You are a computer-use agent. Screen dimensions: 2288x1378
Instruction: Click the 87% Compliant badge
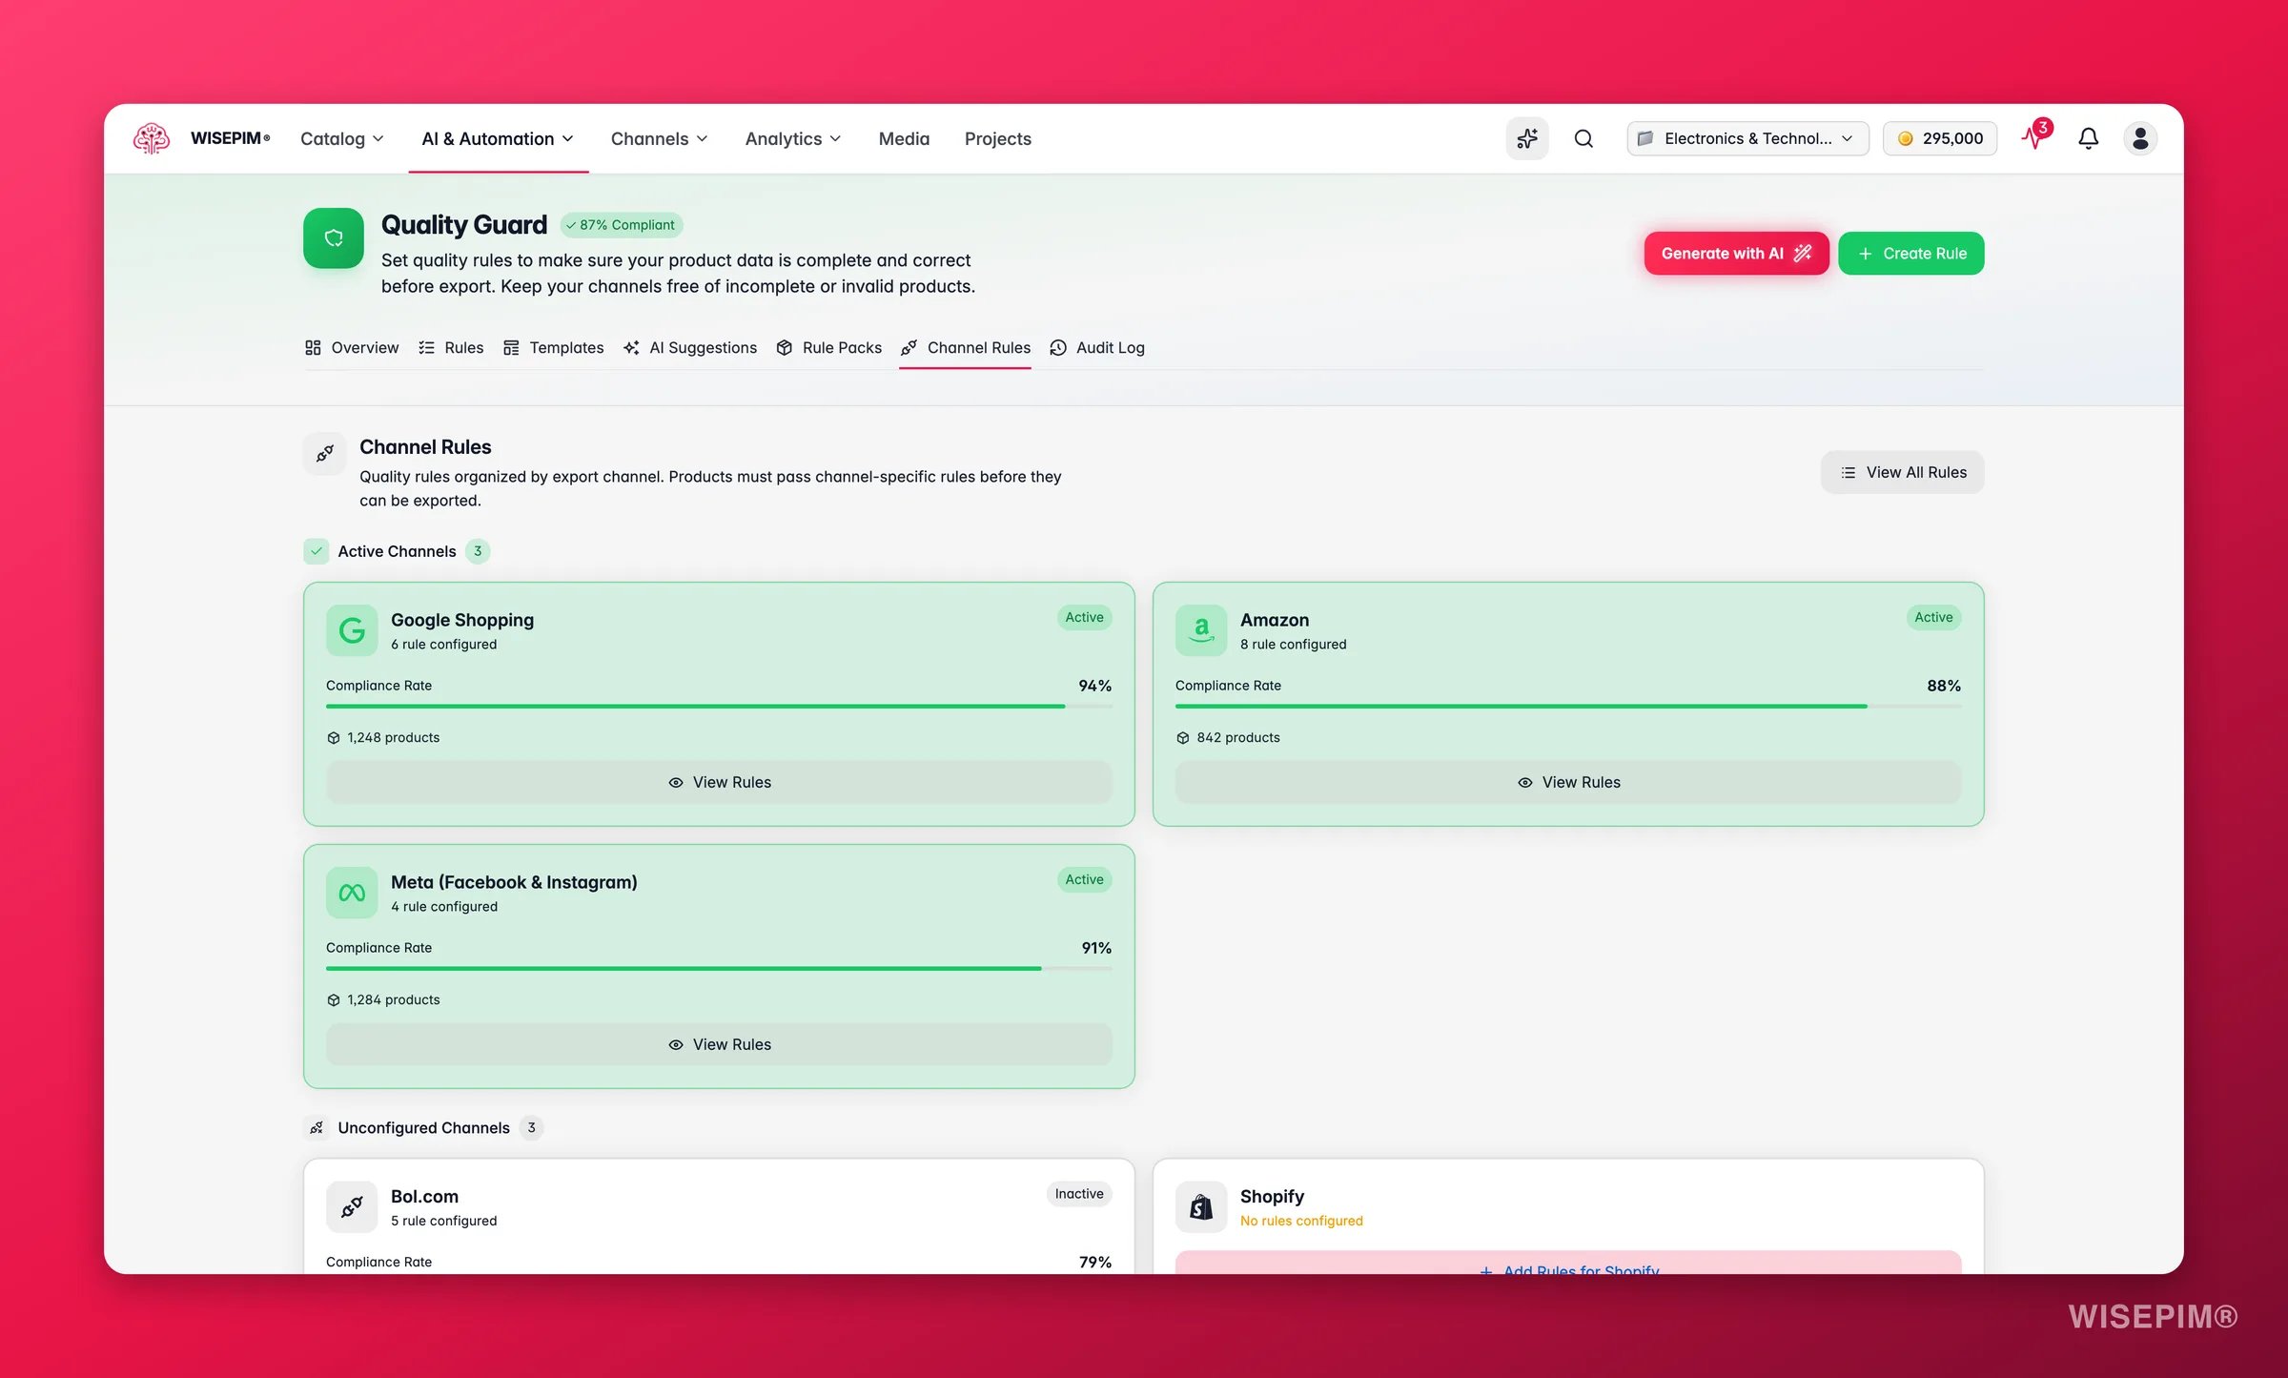click(622, 225)
